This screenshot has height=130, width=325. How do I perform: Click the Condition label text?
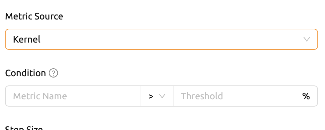pos(26,73)
